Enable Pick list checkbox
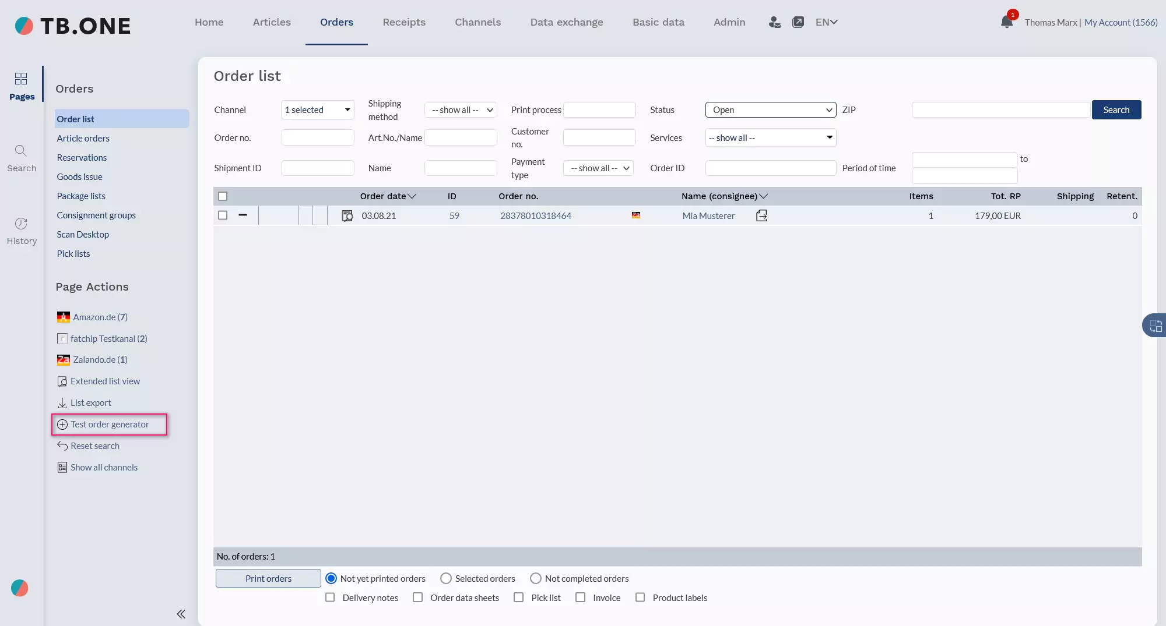 [518, 597]
